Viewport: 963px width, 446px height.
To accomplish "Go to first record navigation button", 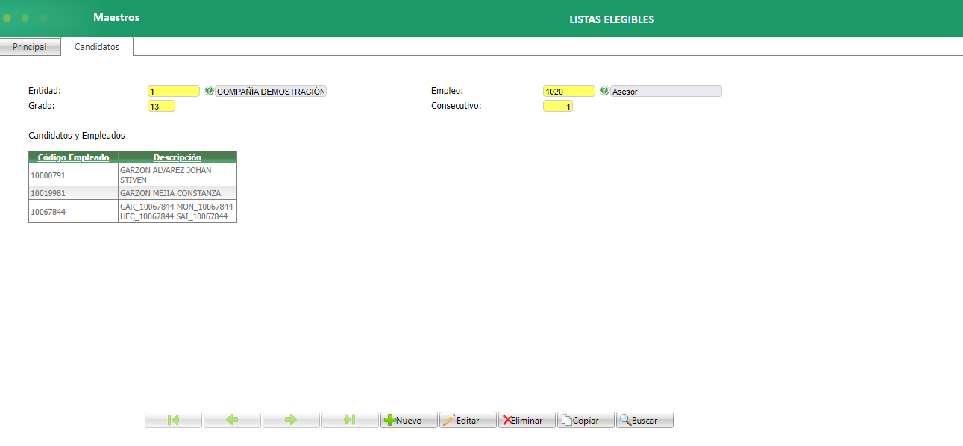I will tap(173, 420).
